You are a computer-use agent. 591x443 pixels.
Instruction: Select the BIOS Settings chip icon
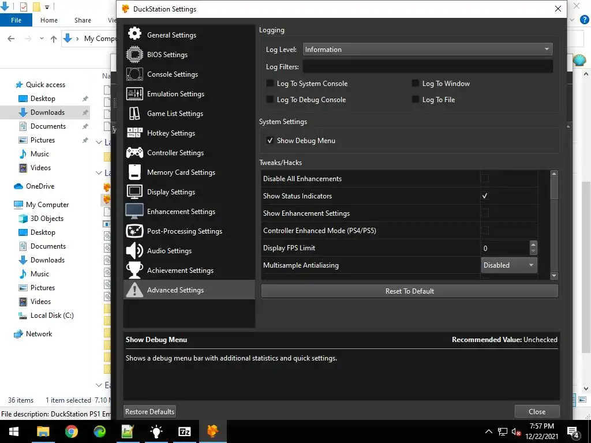coord(134,54)
